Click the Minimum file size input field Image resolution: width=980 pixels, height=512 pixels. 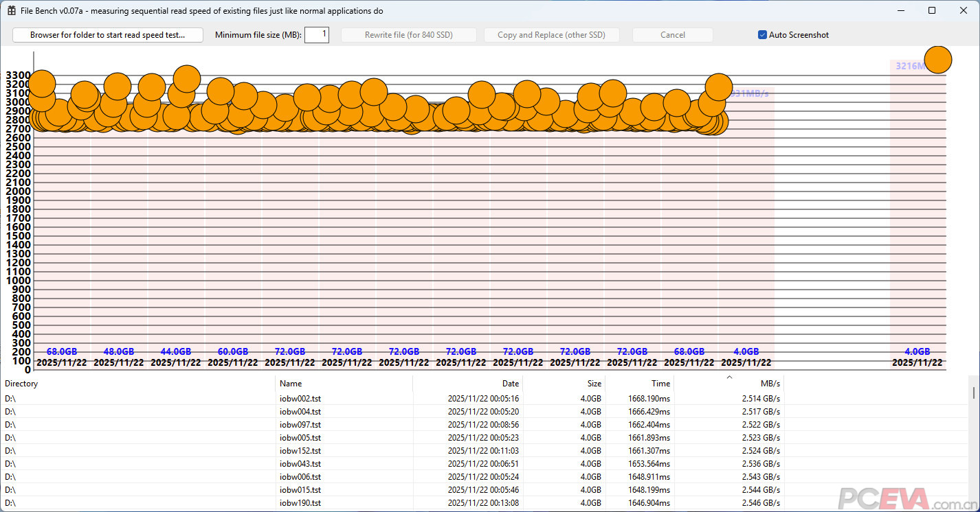point(316,35)
